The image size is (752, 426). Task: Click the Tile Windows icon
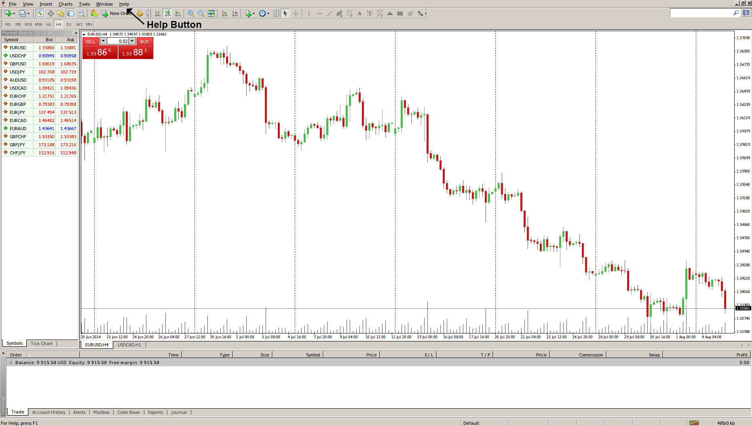[211, 13]
